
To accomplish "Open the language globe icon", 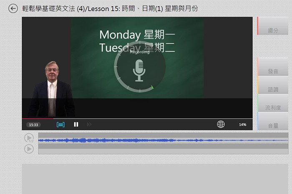I will coord(221,124).
